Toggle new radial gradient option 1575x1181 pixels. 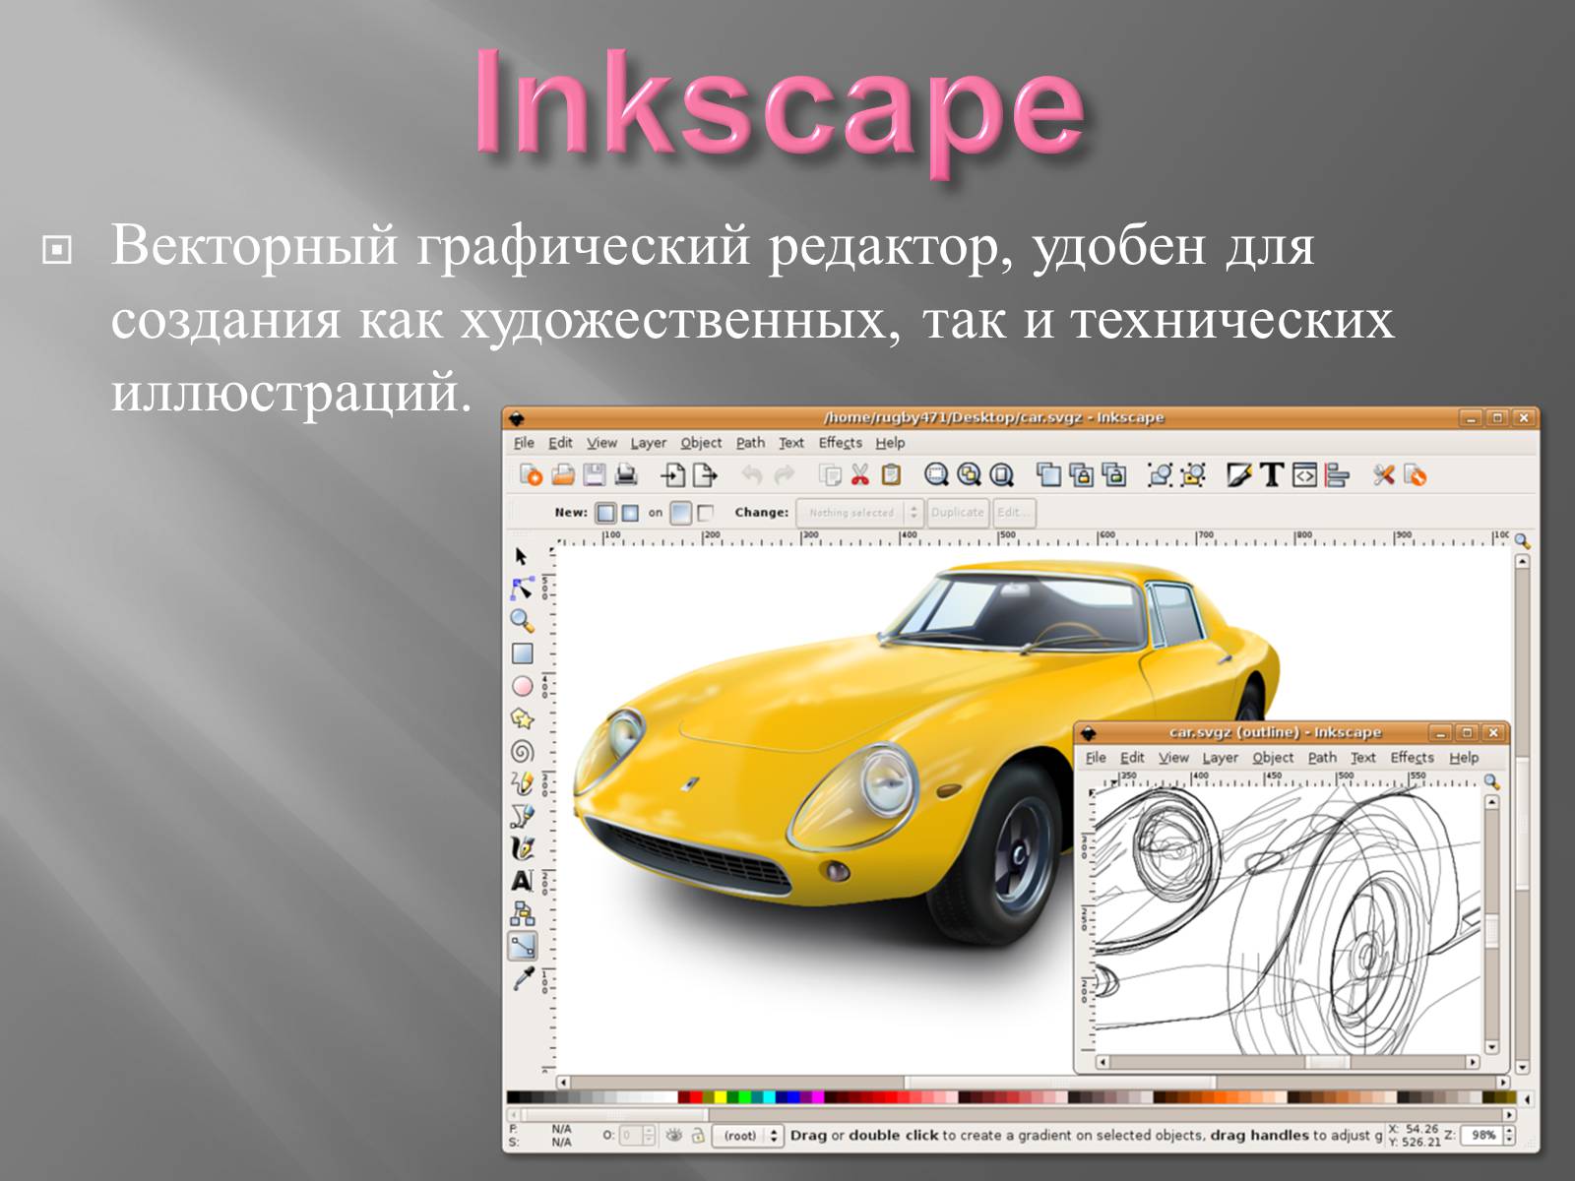point(630,513)
